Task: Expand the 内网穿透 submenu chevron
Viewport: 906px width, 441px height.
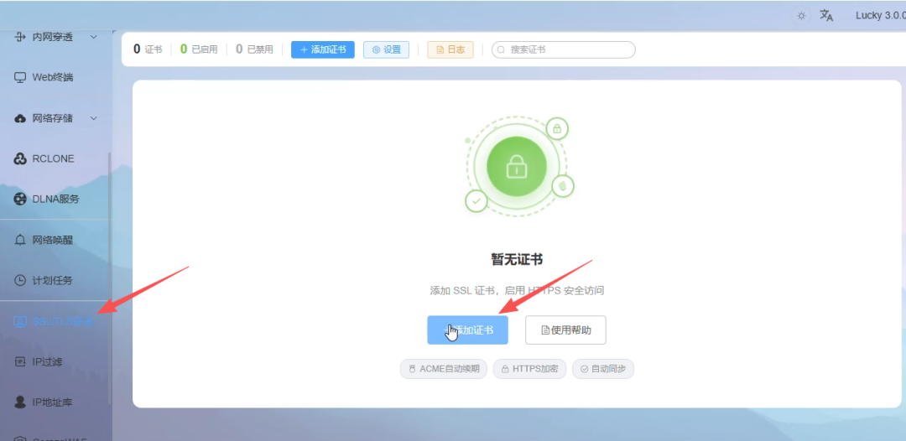Action: [x=94, y=37]
